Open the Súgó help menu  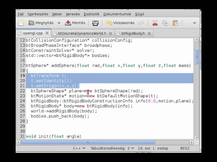[x=139, y=14]
